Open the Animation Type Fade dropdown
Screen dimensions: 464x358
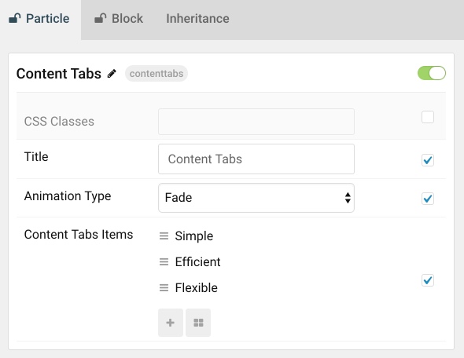[x=256, y=198]
